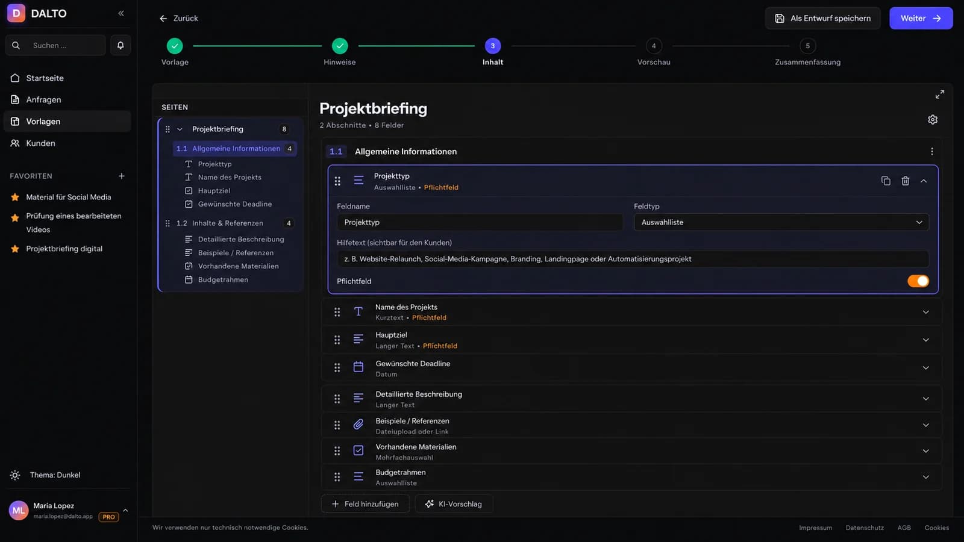The height and width of the screenshot is (542, 964).
Task: Click star icon next to Projektbriefing digital
Action: 15,249
